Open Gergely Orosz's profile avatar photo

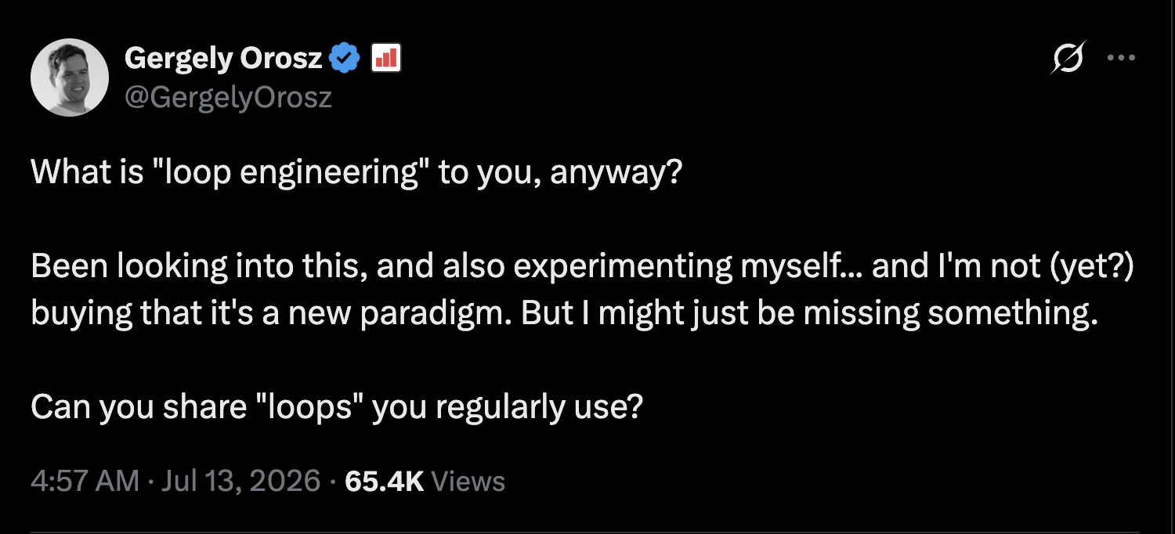point(70,78)
